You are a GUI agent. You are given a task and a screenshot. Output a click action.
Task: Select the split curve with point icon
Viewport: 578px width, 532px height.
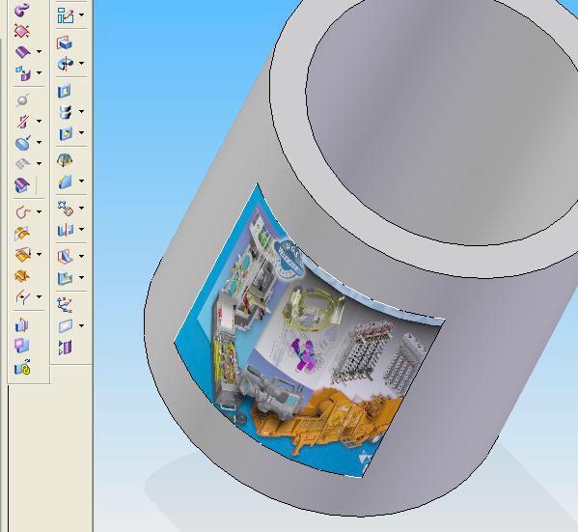click(x=23, y=297)
